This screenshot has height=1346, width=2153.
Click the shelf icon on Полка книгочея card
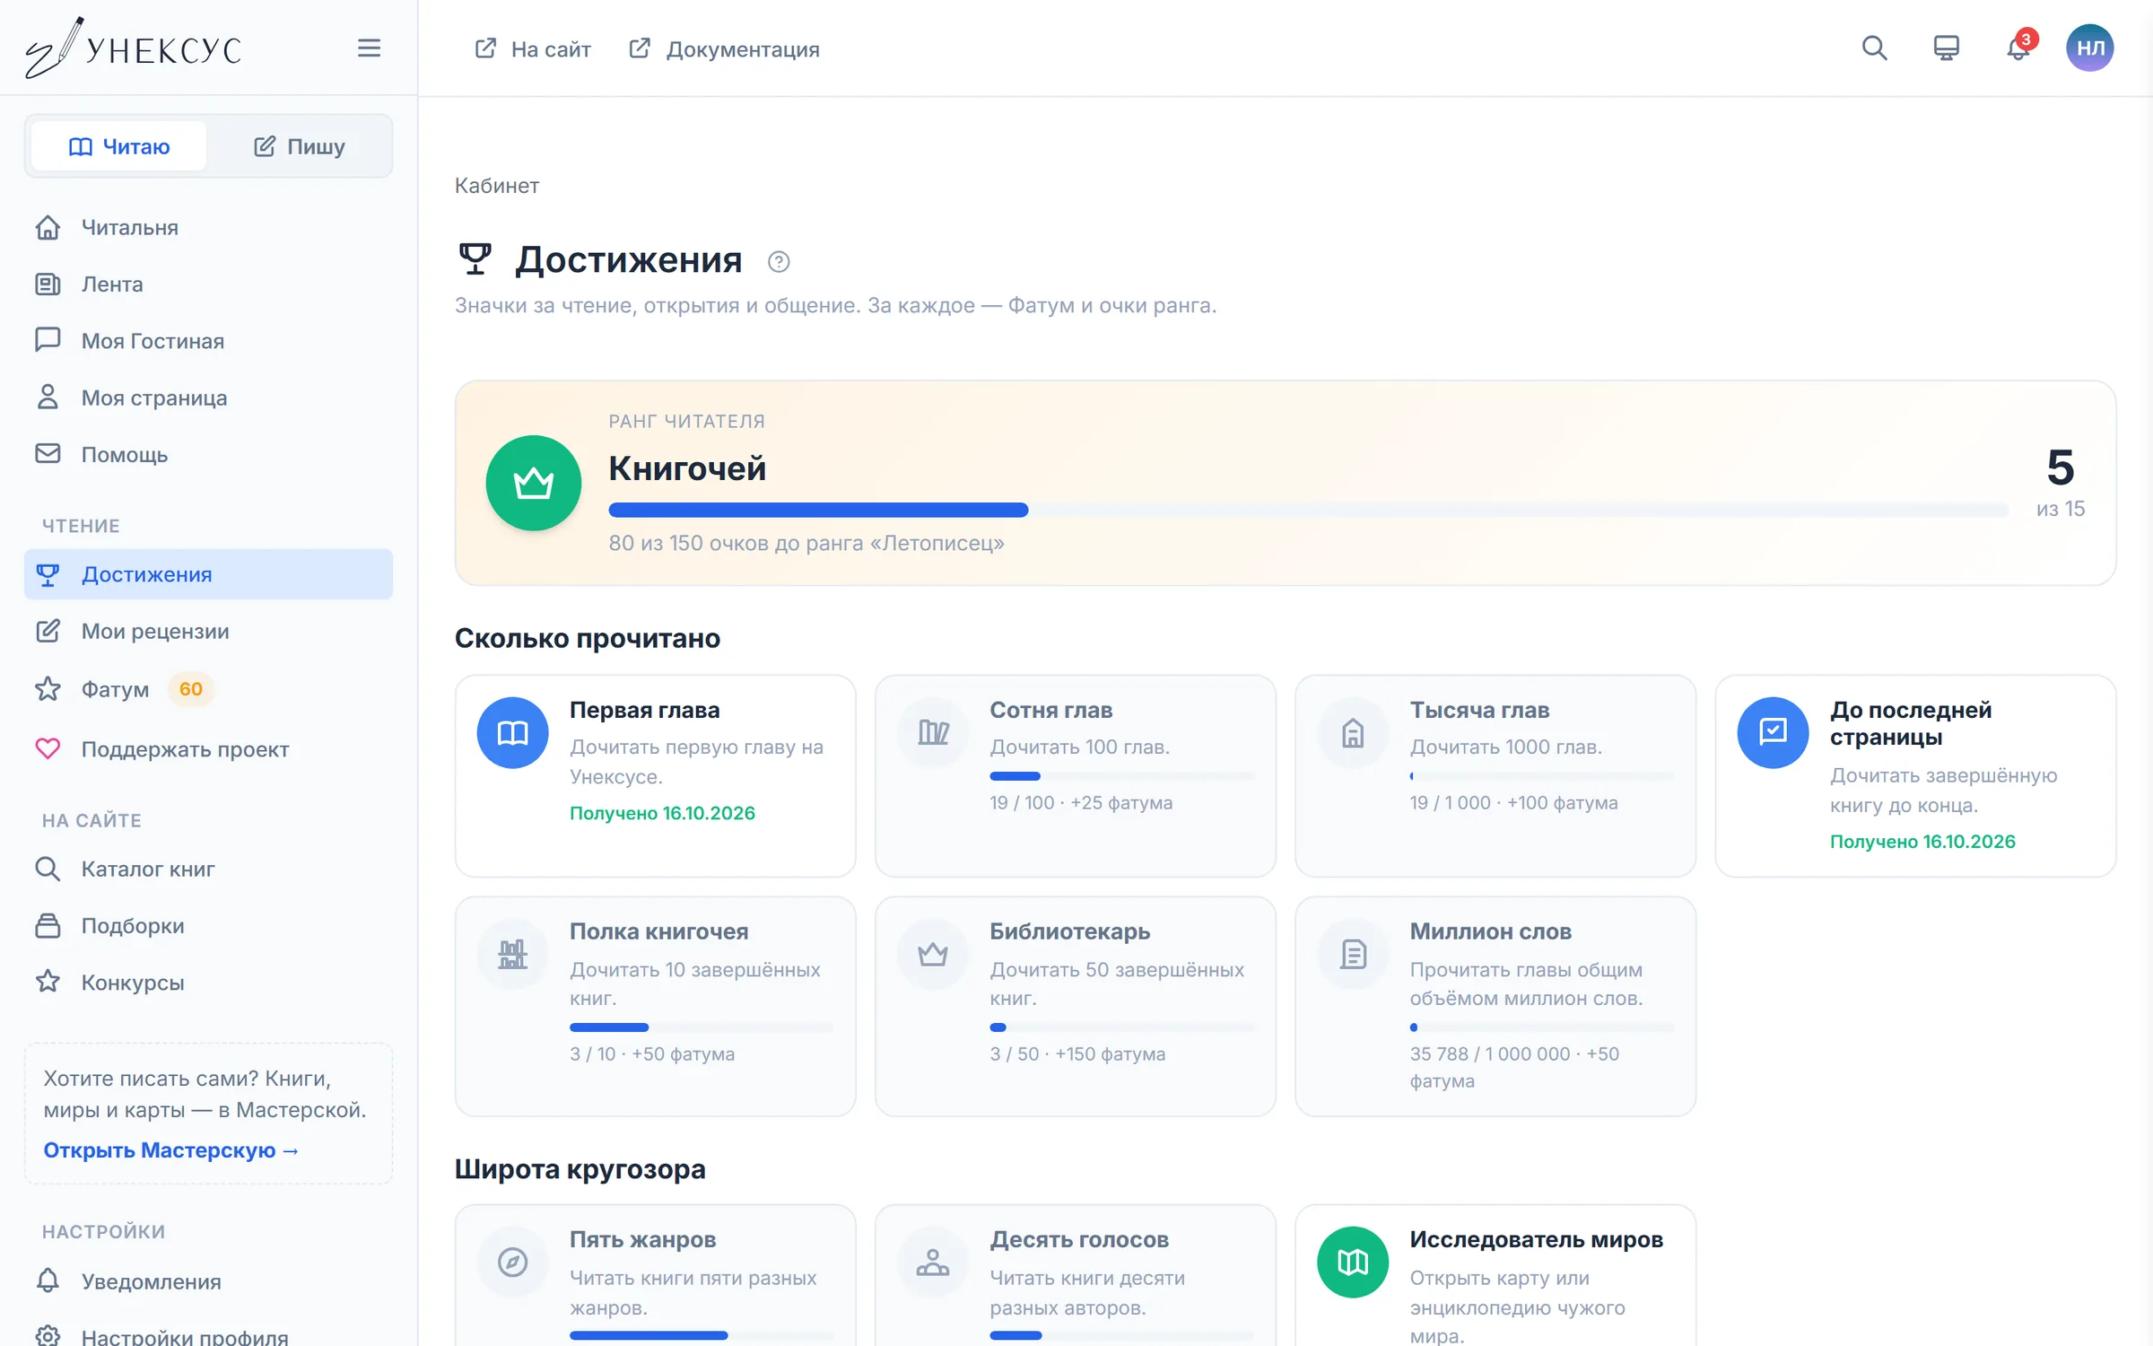pyautogui.click(x=512, y=954)
